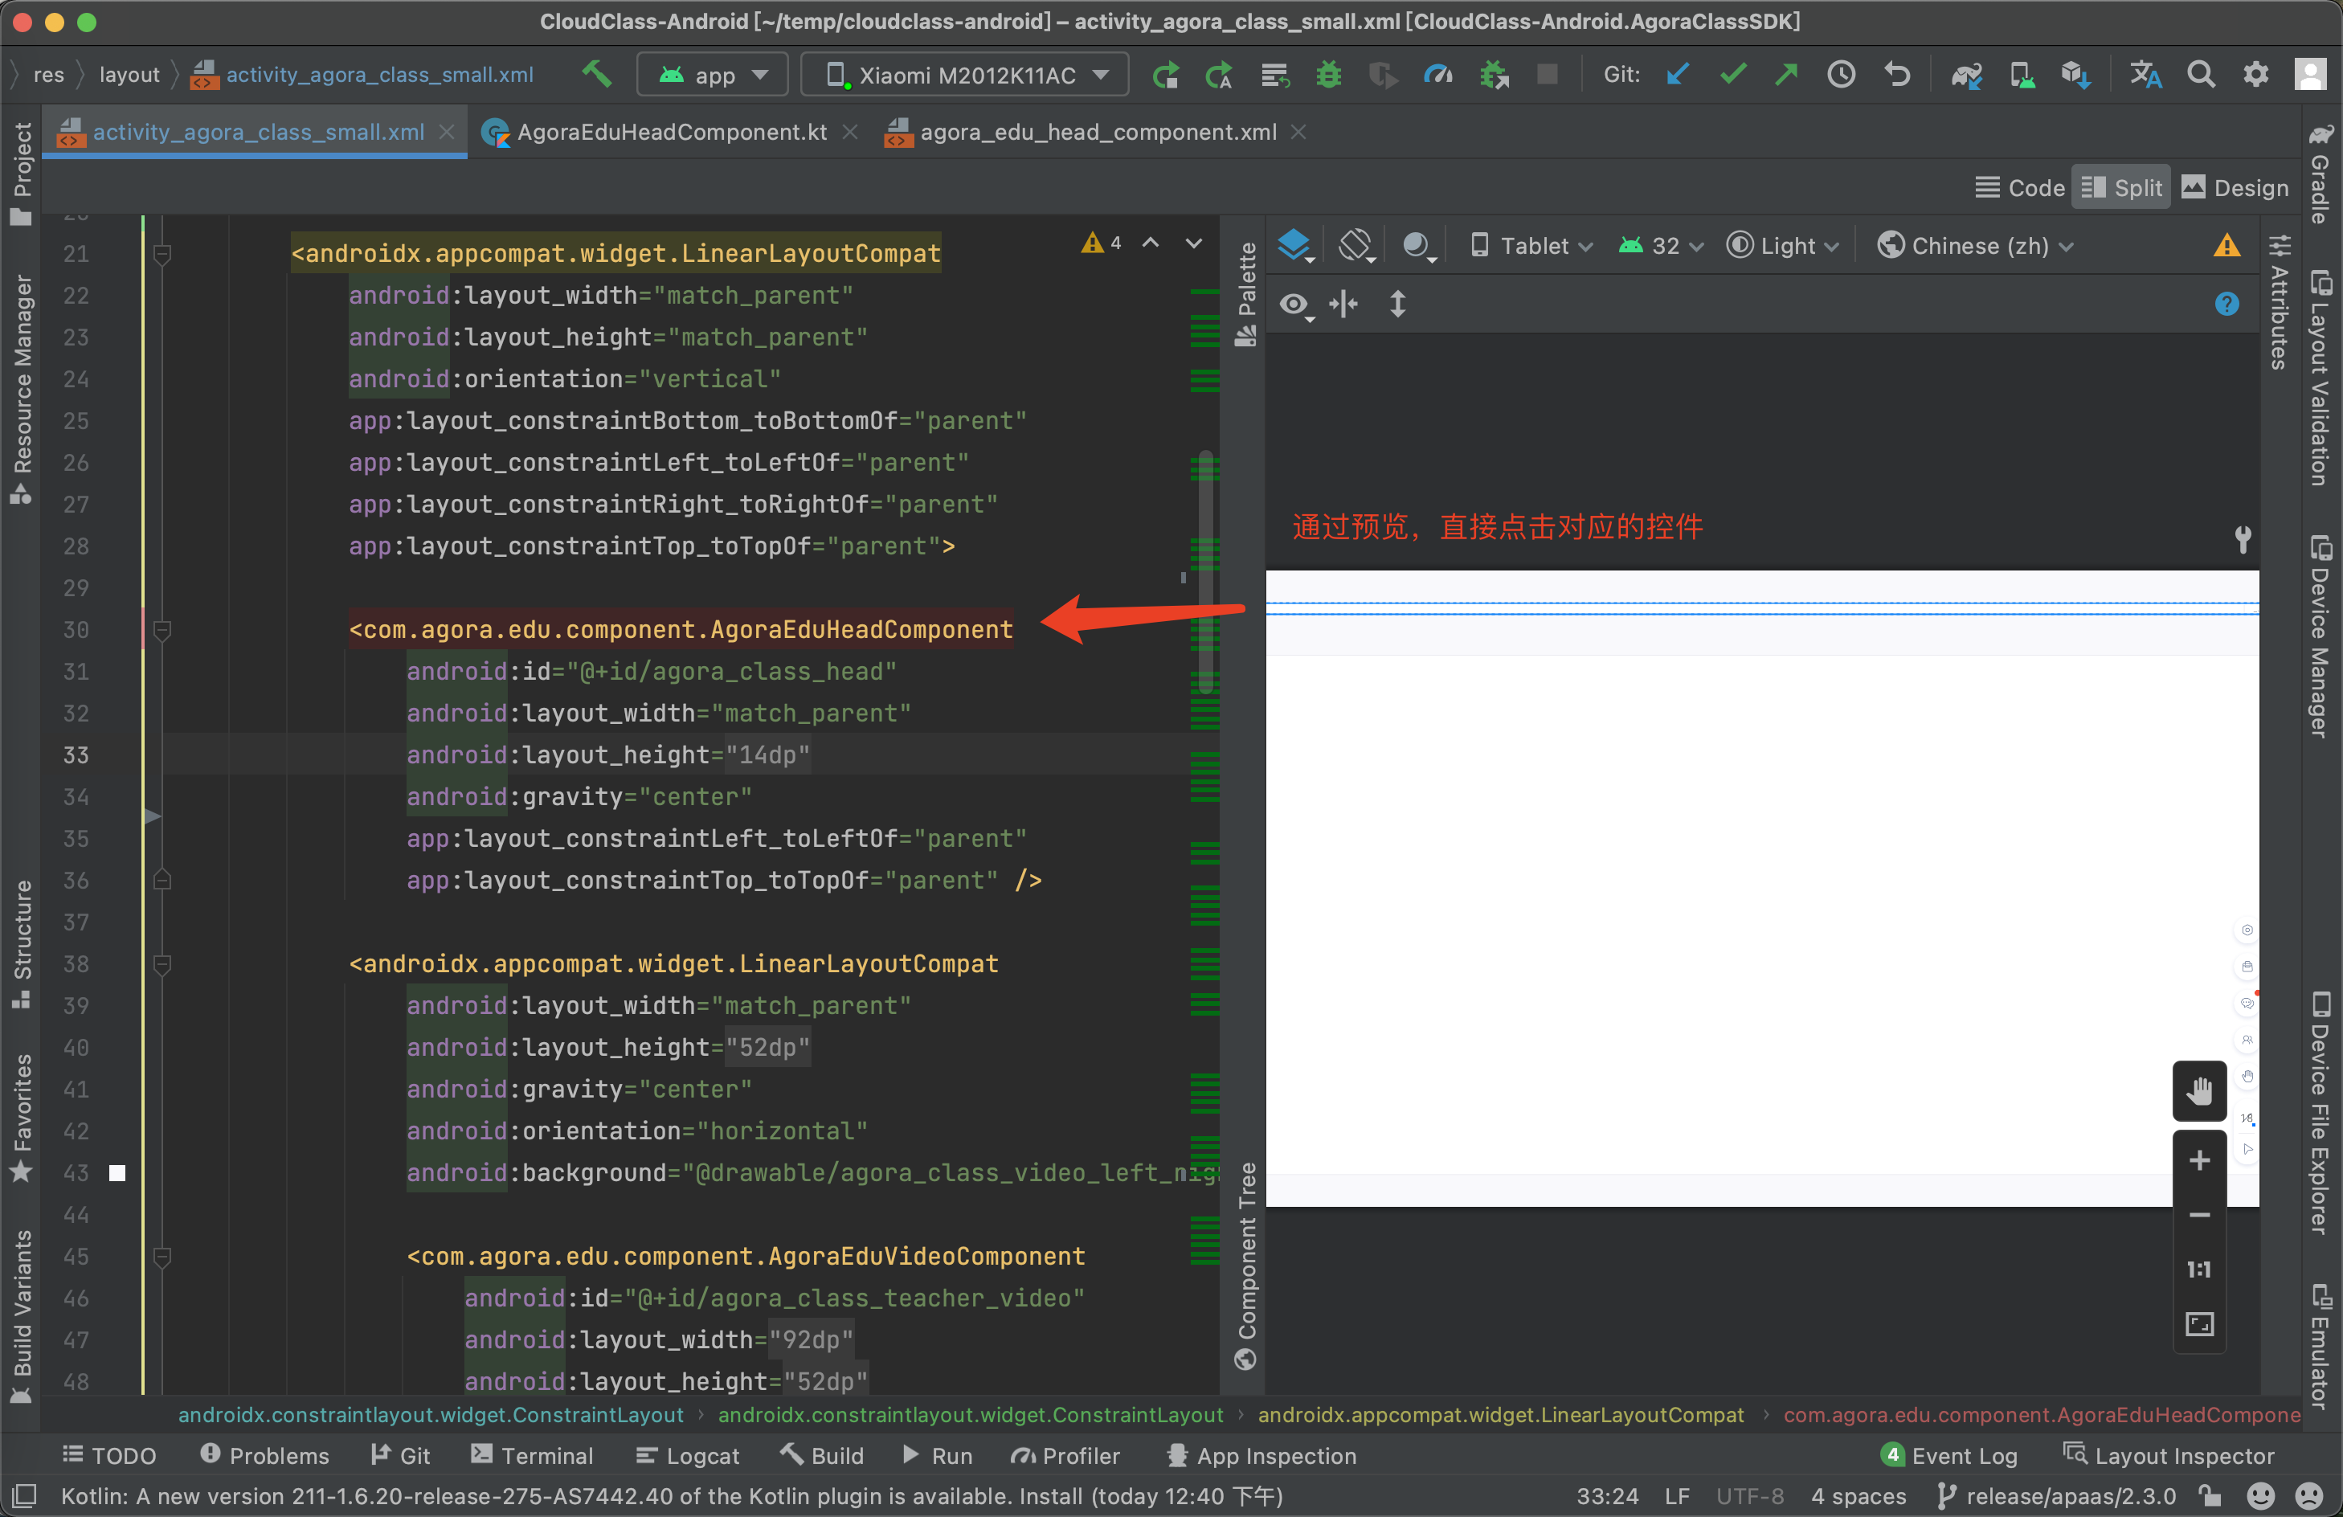2343x1517 pixels.
Task: Toggle the autoconnect constraints icon
Action: pyautogui.click(x=1343, y=305)
